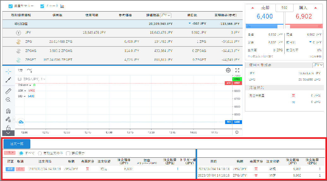Click the cloud chart logo button

[21, 122]
